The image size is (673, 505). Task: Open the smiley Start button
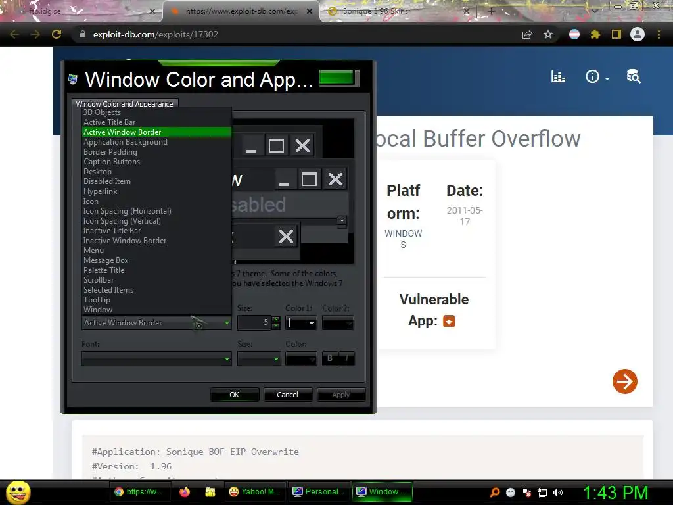coord(18,493)
